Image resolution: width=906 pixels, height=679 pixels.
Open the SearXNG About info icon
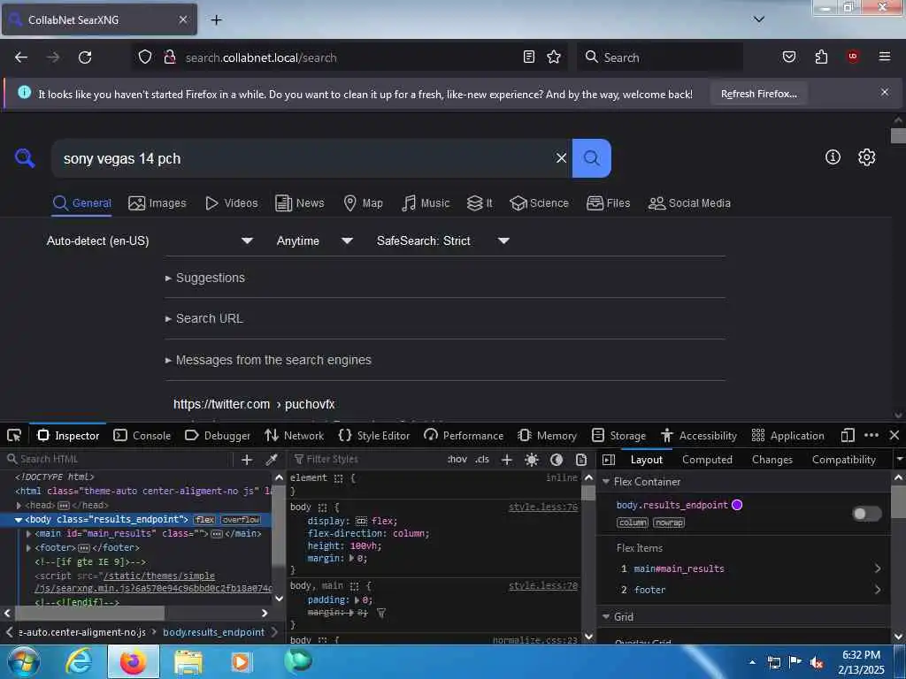pos(833,157)
